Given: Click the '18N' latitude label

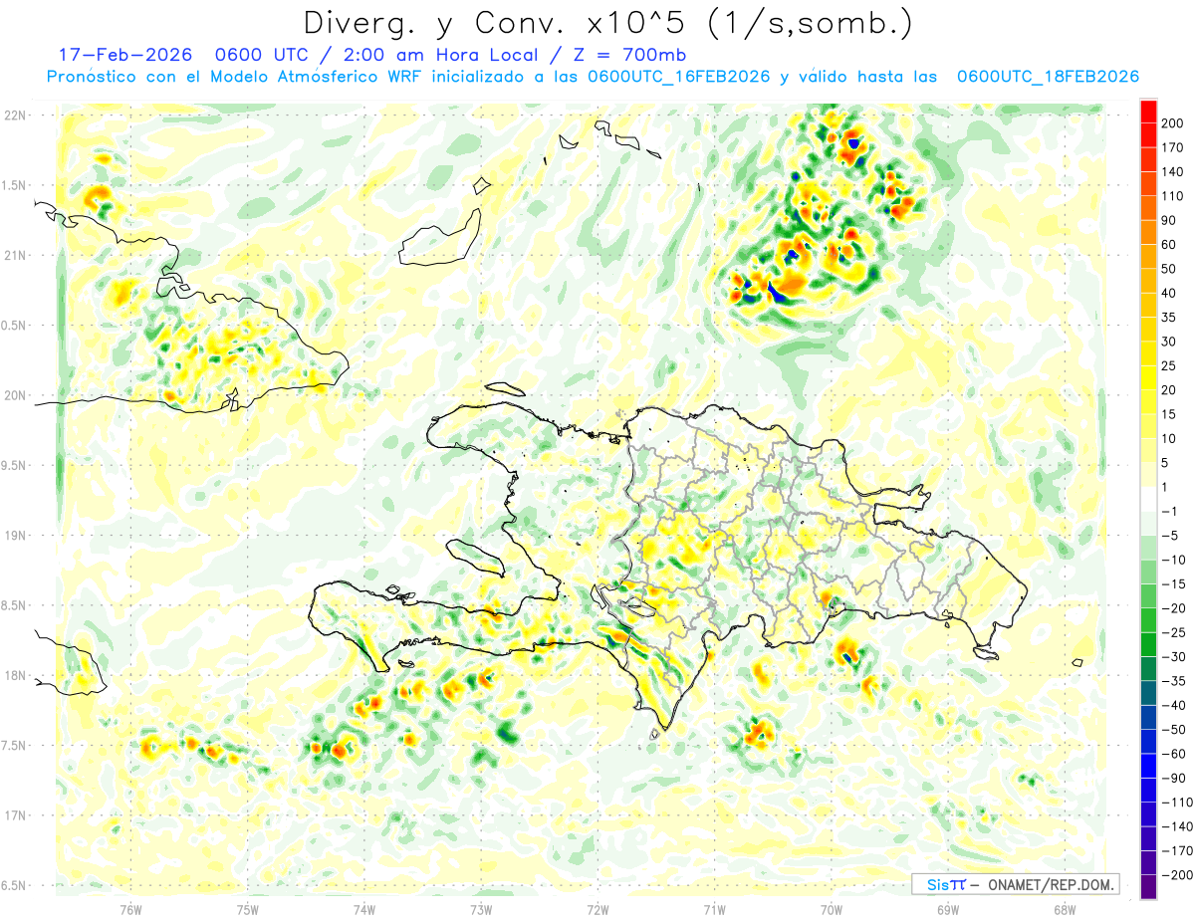Looking at the screenshot, I should click(x=15, y=675).
